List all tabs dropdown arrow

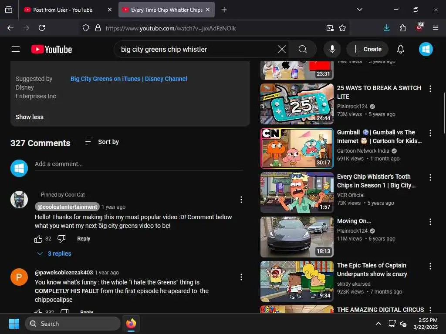pos(359,10)
